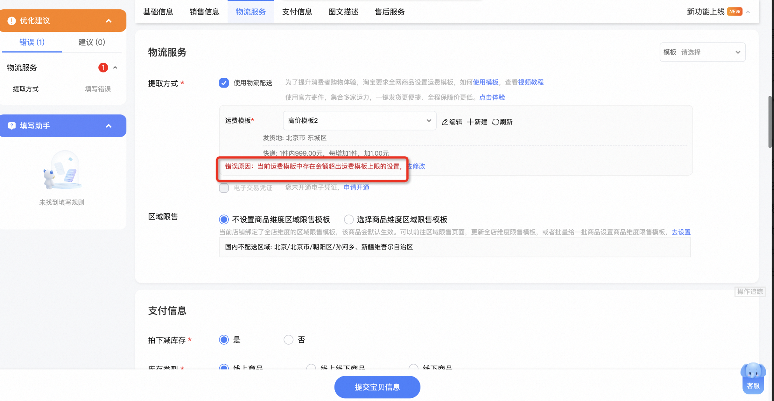Viewport: 774px width, 401px height.
Task: Click the 提交宝贝信息 button
Action: pyautogui.click(x=377, y=387)
